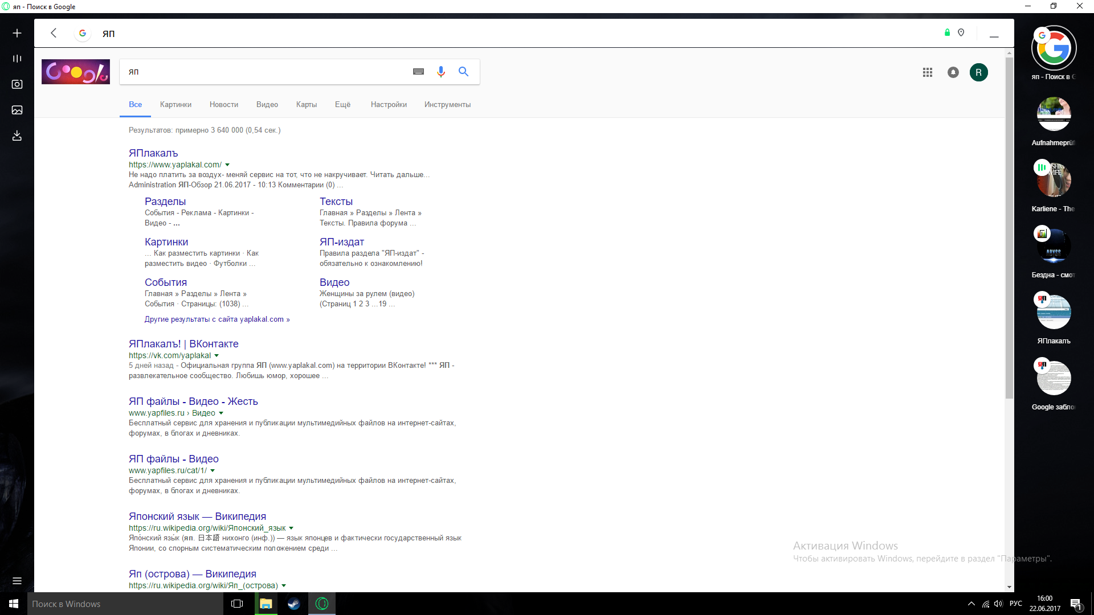This screenshot has width=1094, height=615.
Task: Open the Японский язык — Википедия result
Action: point(197,516)
